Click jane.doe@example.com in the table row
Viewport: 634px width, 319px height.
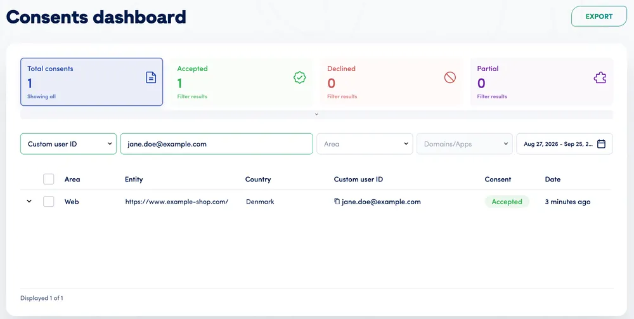381,202
